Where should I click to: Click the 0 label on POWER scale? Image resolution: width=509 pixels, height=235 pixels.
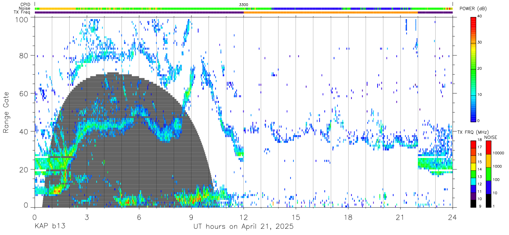479,121
